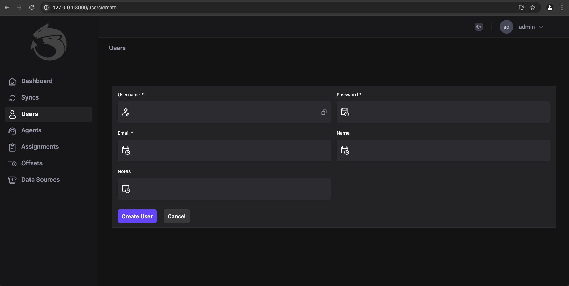
Task: Click the Syncs refresh arrows icon
Action: point(12,98)
